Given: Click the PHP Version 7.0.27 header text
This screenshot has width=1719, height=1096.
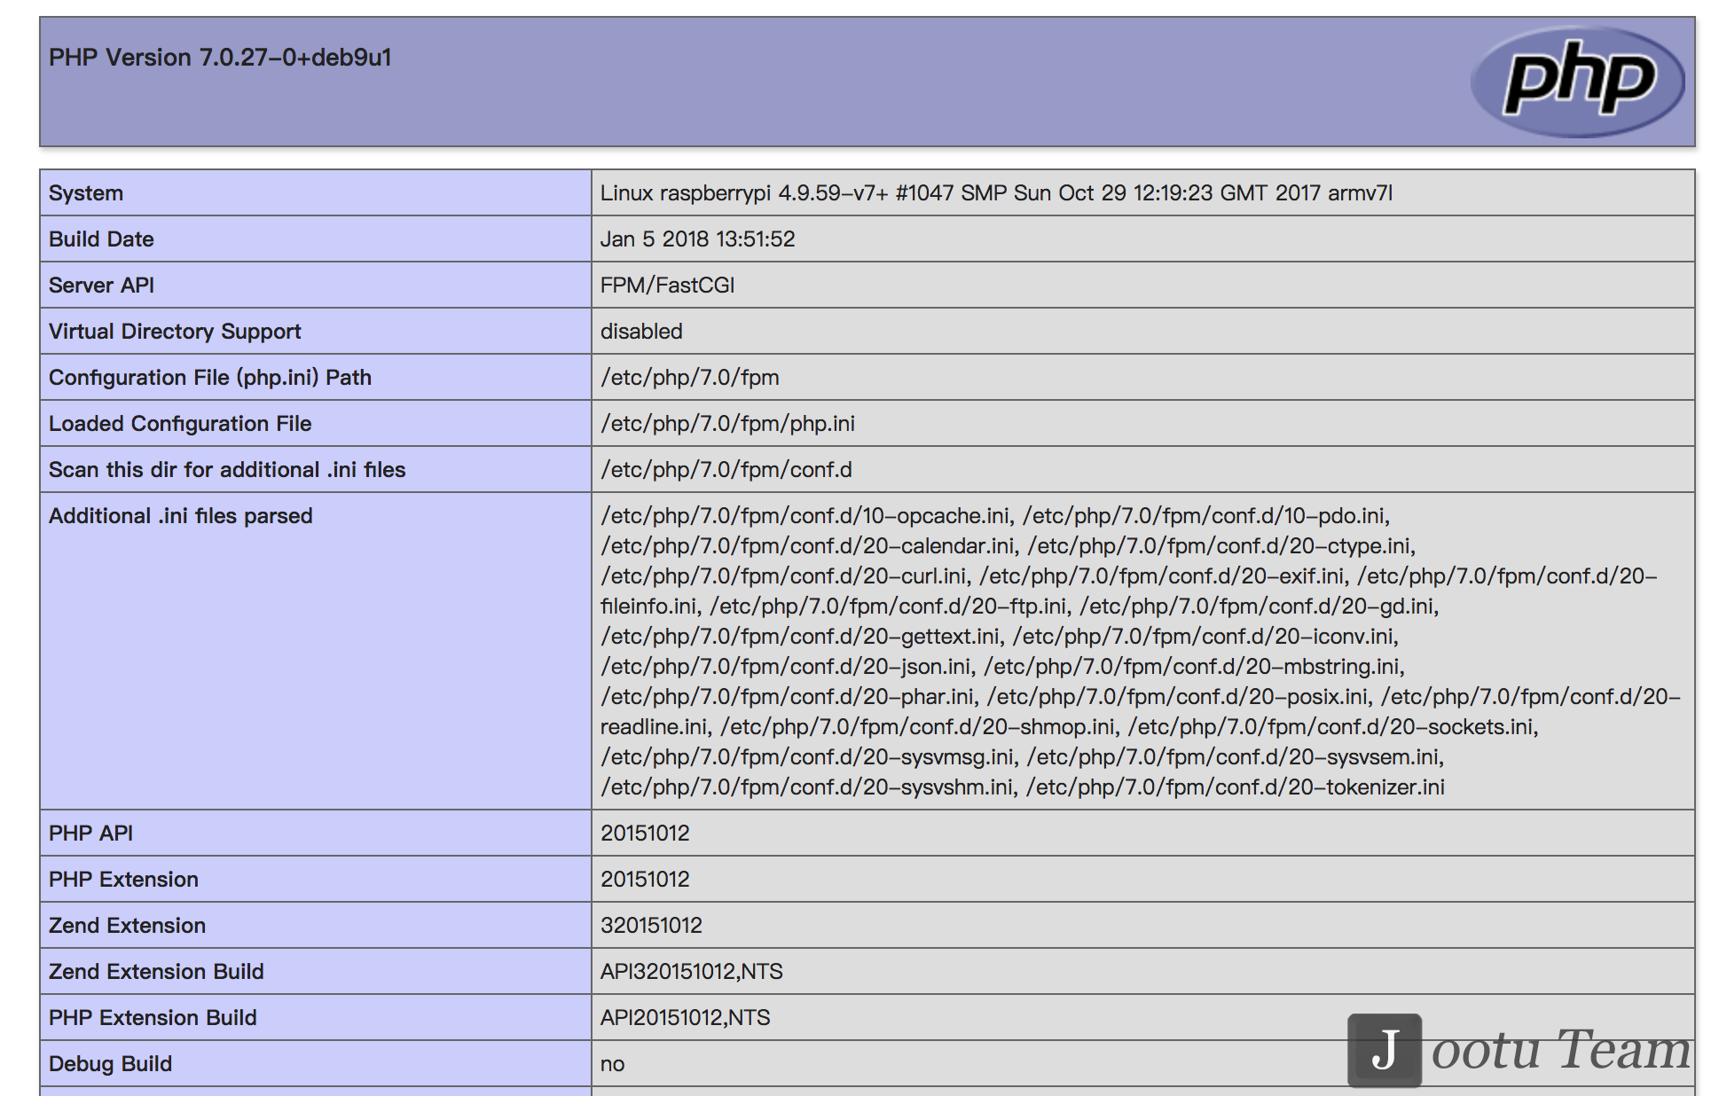Looking at the screenshot, I should click(220, 58).
